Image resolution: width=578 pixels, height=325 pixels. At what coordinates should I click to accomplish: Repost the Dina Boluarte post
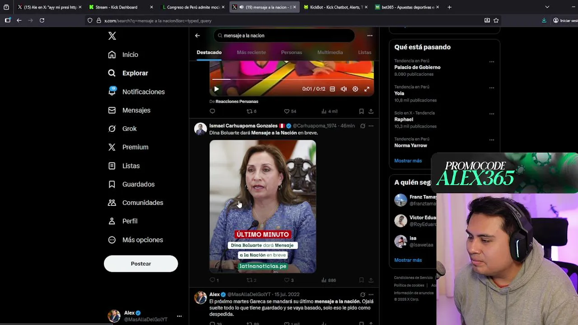pos(251,280)
